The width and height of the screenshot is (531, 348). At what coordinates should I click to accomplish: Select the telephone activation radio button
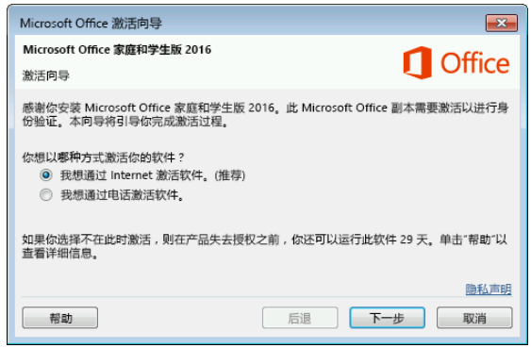tap(46, 194)
